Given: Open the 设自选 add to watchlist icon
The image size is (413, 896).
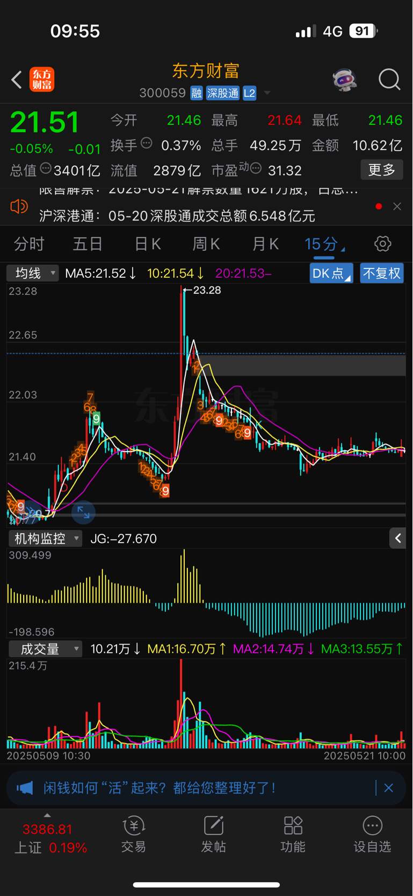Looking at the screenshot, I should (x=372, y=834).
